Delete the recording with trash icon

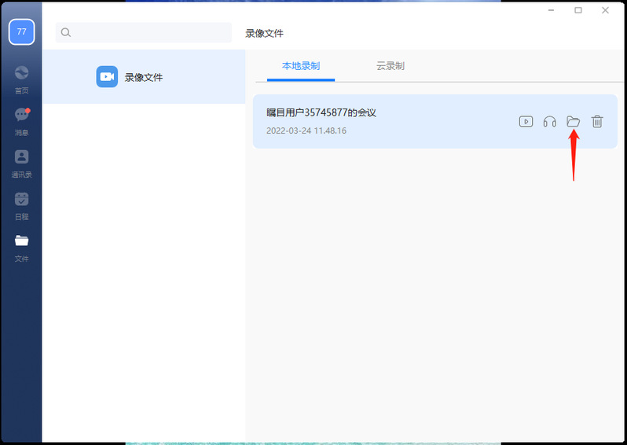click(597, 121)
